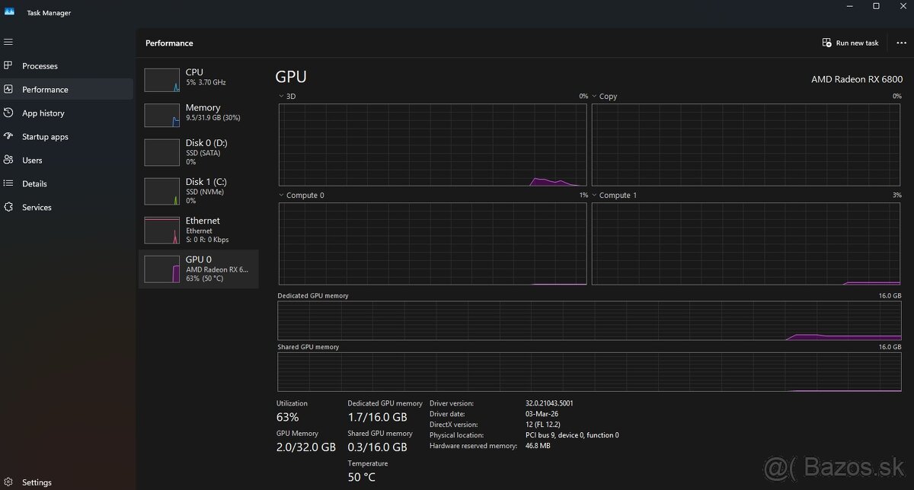
Task: Click the Compute 0 usage graph
Action: 433,243
